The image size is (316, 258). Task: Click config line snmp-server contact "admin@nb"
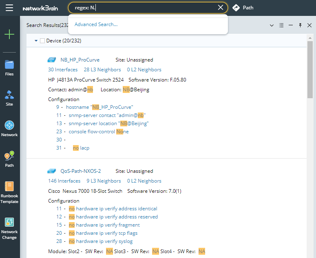(x=107, y=115)
